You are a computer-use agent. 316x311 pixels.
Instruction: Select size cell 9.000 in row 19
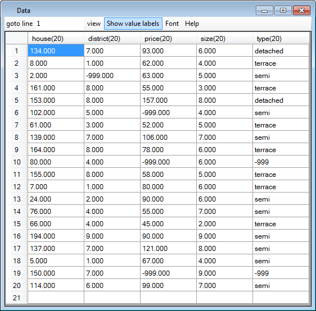tap(224, 273)
